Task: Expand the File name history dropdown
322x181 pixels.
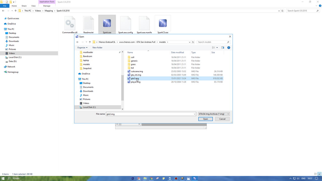Action: pos(195,114)
